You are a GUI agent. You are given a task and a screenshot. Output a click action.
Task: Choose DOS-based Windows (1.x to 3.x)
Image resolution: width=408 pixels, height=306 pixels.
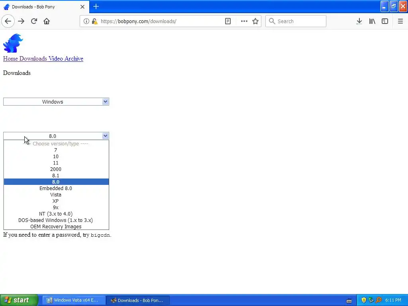[x=56, y=220]
